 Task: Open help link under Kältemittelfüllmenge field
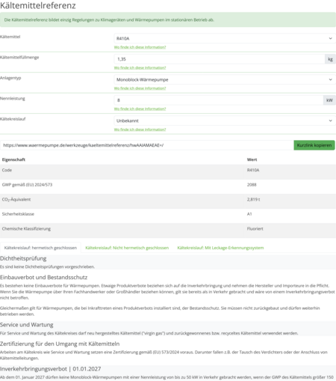point(140,67)
